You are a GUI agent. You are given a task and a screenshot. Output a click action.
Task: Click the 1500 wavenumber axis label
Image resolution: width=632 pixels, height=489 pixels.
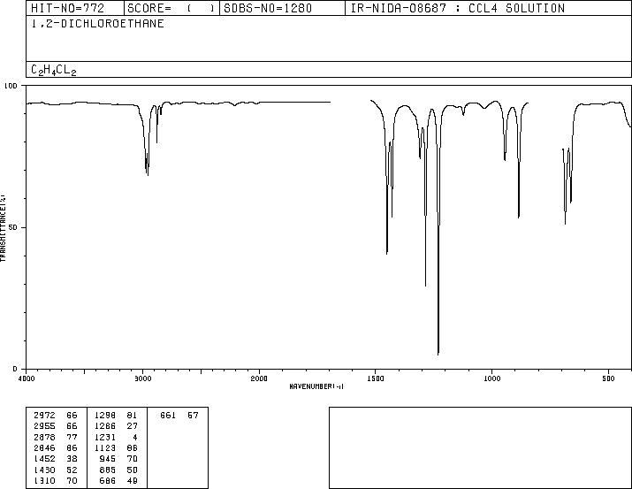tap(376, 378)
